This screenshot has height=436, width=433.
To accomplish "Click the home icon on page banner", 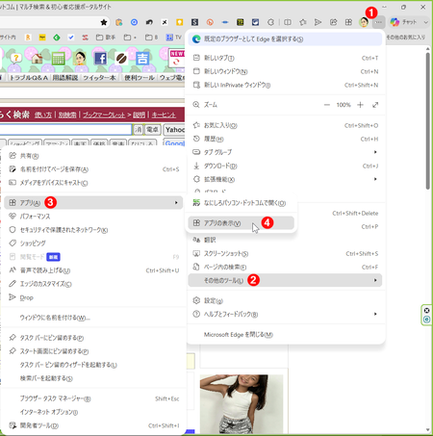I will 38,59.
